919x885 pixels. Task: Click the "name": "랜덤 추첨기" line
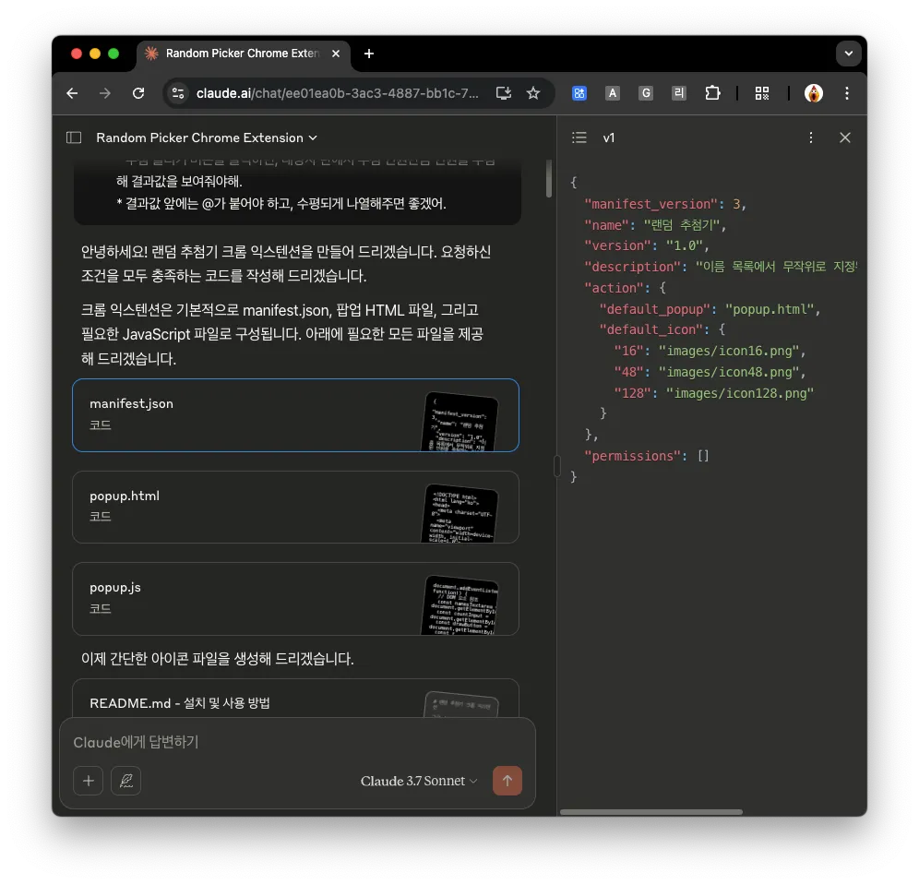pos(655,225)
